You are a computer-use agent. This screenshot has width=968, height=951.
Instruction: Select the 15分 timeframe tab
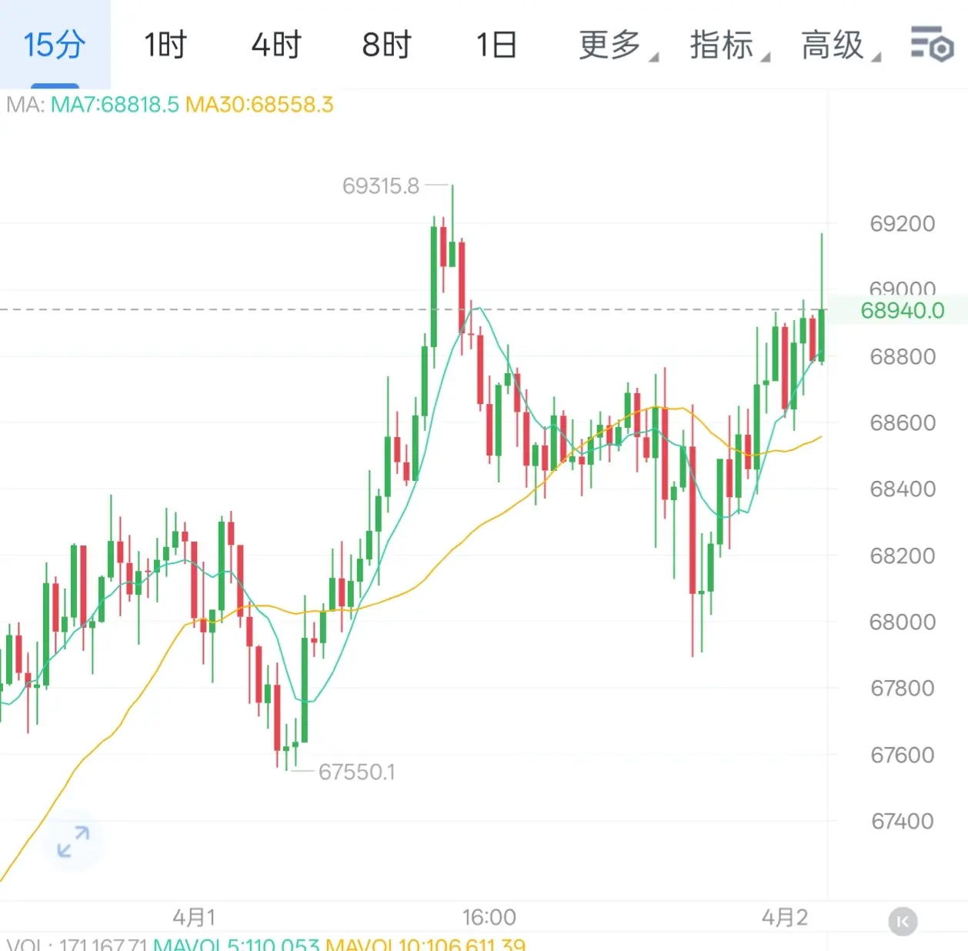[55, 45]
